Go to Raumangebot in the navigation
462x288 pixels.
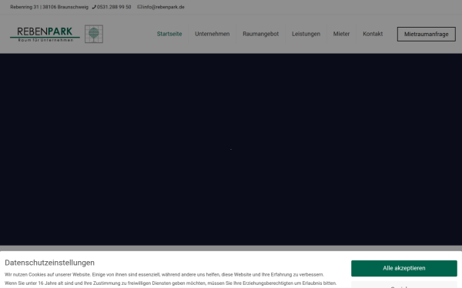point(261,34)
